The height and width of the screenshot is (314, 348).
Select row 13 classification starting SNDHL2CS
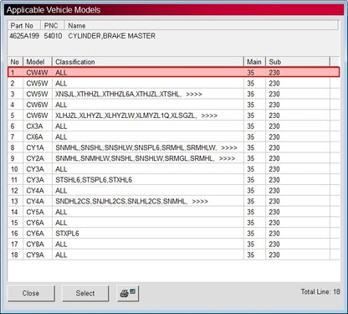tap(173, 201)
